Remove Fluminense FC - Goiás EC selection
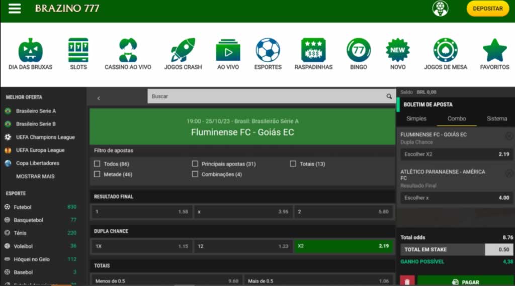Viewport: 515px width, 286px height. tap(509, 136)
